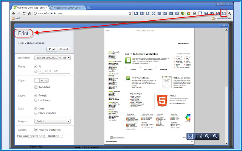Open the Destination printer dropdown
Image resolution: width=242 pixels, height=151 pixels.
pos(53,58)
